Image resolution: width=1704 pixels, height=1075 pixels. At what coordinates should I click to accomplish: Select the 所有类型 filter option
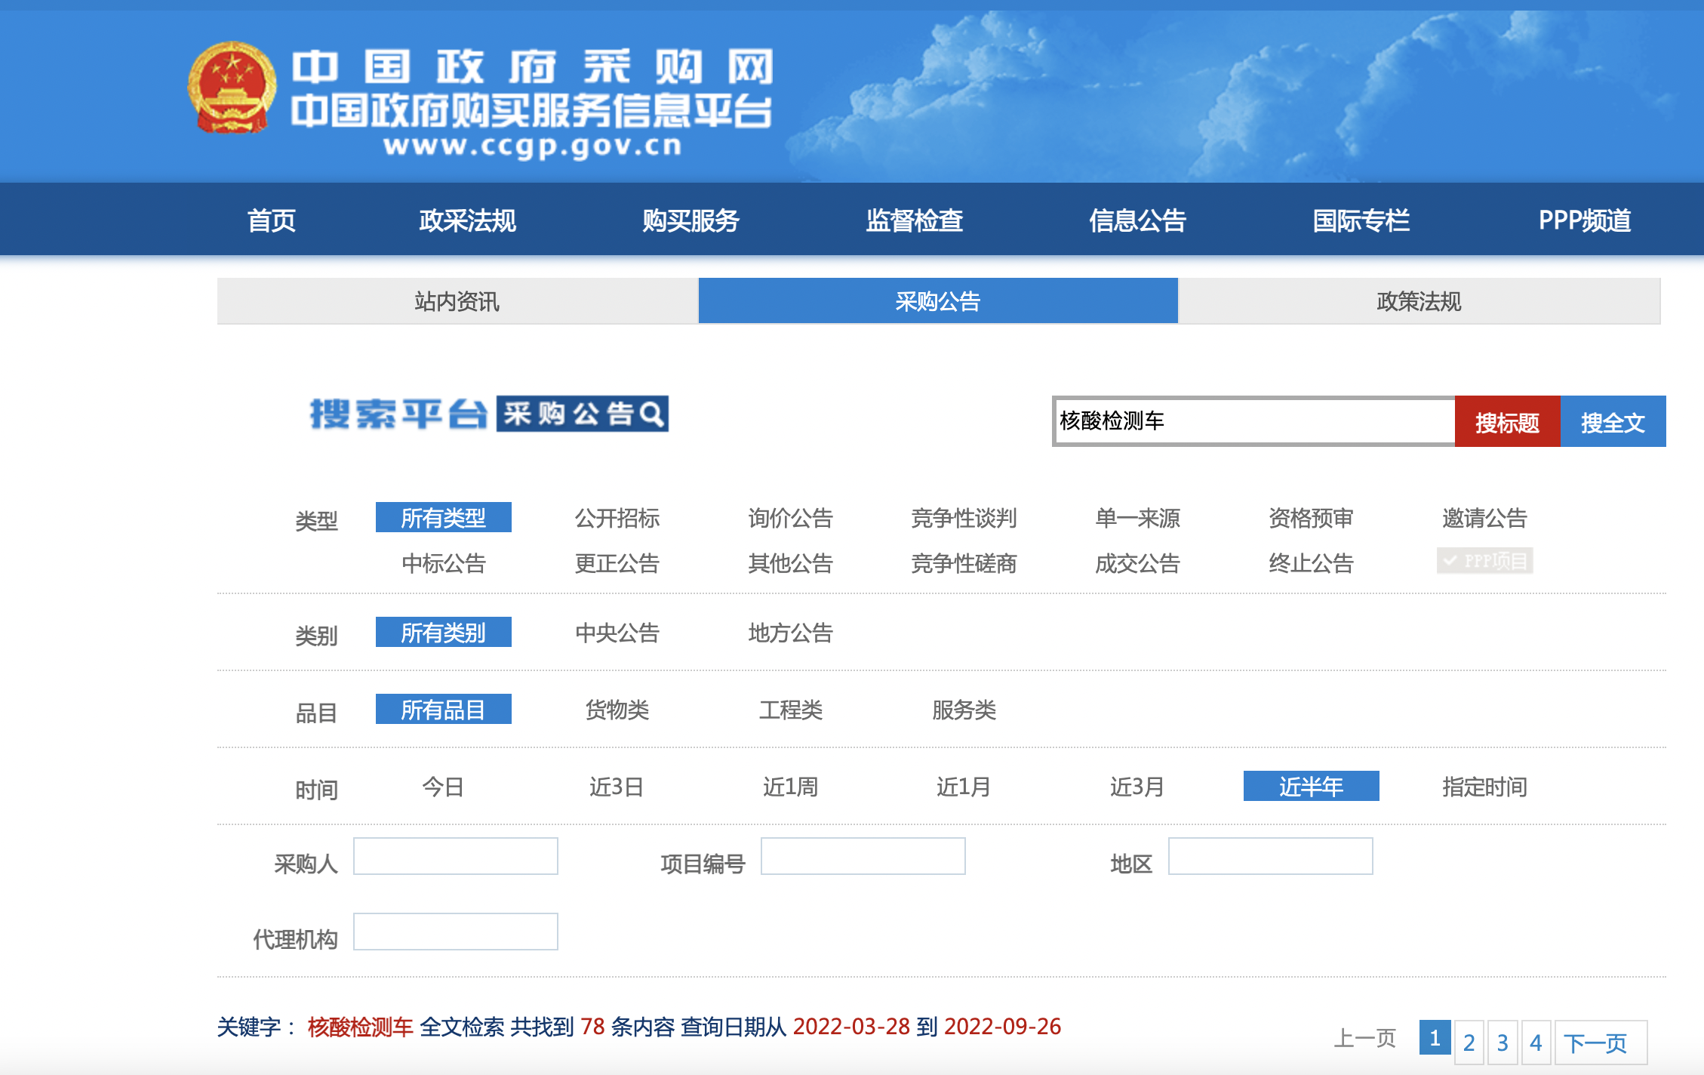[443, 517]
